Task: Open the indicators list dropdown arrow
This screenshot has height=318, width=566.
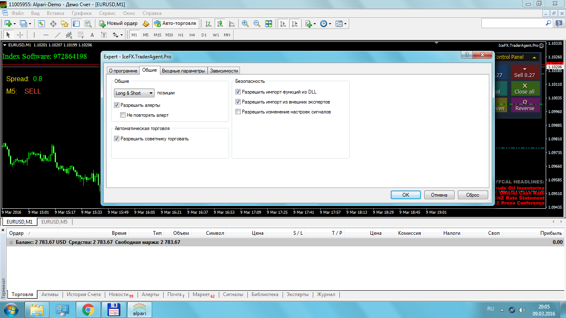Action: pyautogui.click(x=315, y=24)
